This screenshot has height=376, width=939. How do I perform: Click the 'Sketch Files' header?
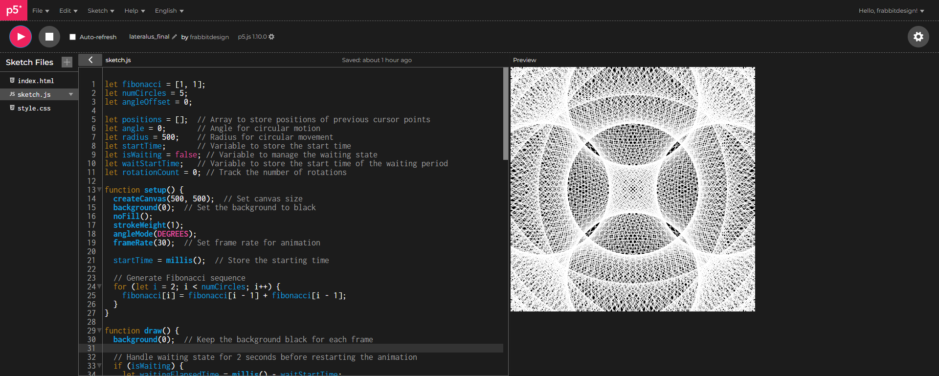[29, 62]
